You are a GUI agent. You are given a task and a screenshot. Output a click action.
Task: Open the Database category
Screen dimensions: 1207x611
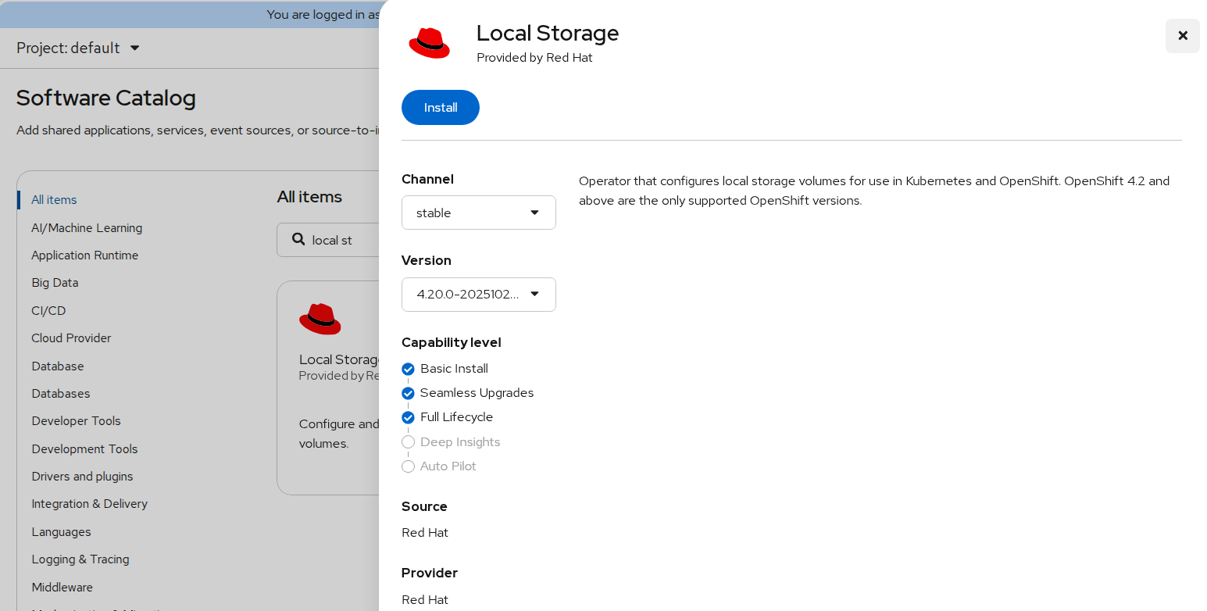pyautogui.click(x=58, y=366)
